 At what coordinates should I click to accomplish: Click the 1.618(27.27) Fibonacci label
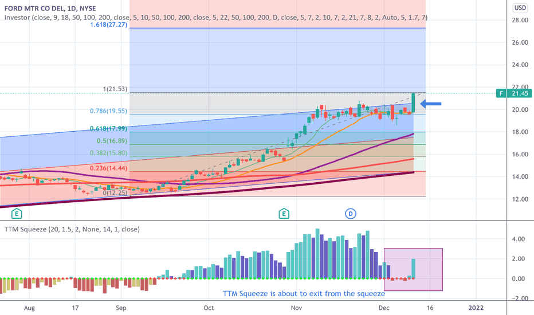109,25
